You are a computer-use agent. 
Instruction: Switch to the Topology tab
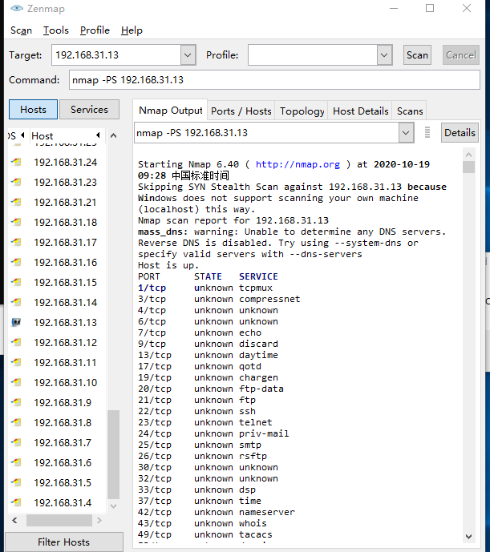(x=302, y=111)
